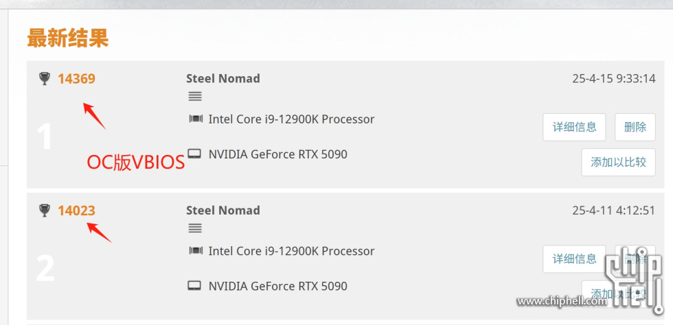Click first Steel Nomad benchmark title
Viewport: 673px width, 325px height.
223,78
